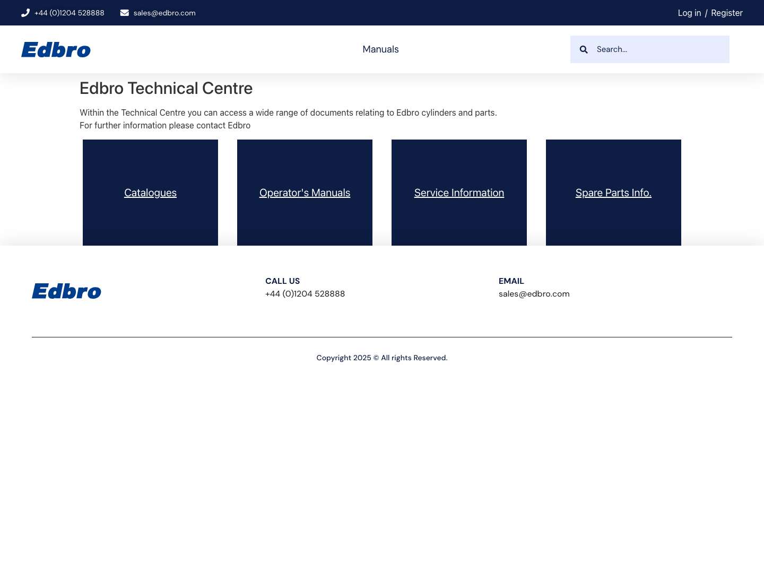
Task: Click the envelope icon beside sales@edbro.com
Action: coord(124,13)
